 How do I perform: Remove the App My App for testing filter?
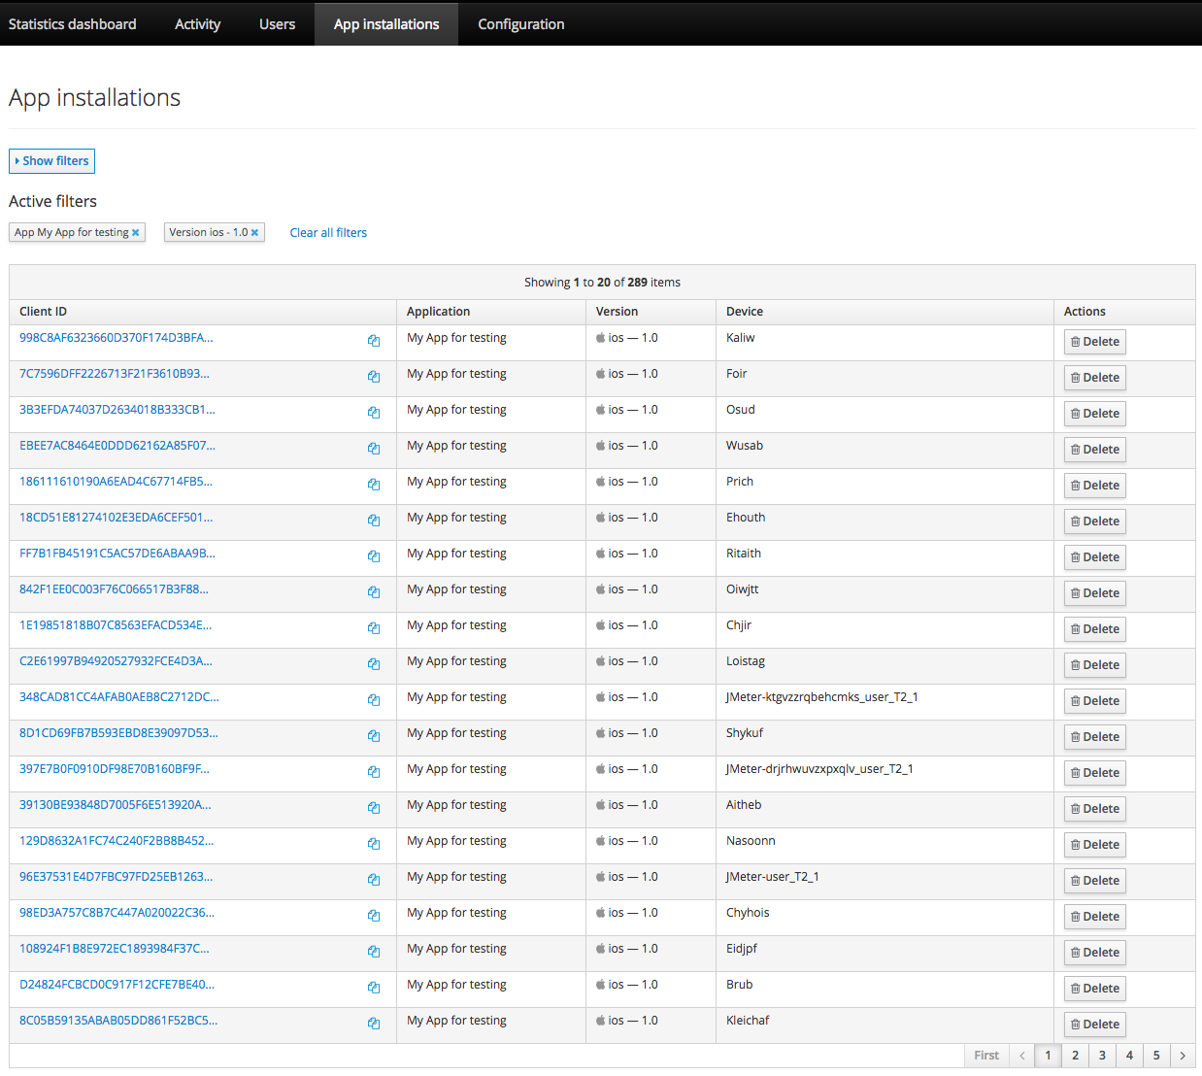pyautogui.click(x=135, y=232)
